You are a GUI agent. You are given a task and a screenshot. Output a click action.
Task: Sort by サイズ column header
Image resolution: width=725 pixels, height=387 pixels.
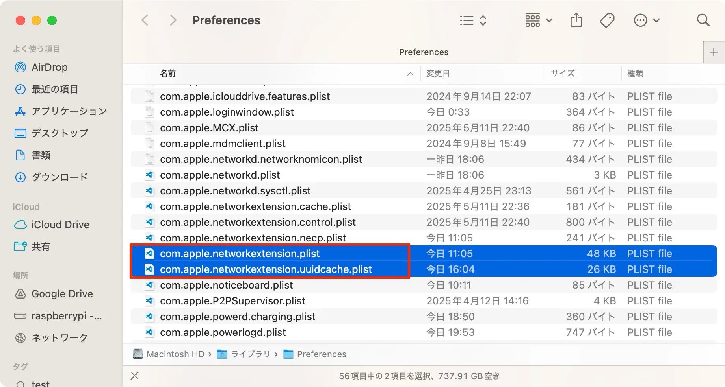563,73
